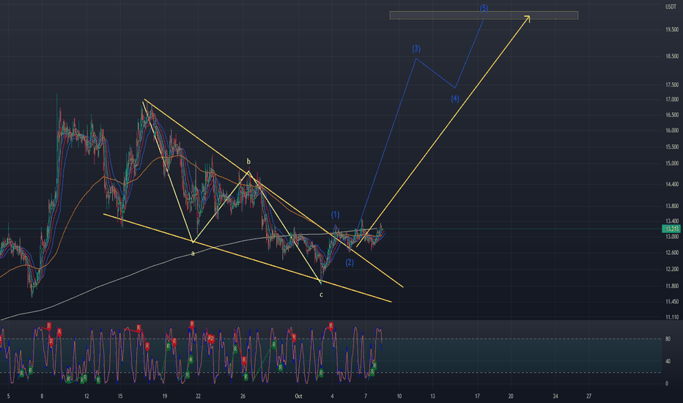Image resolution: width=683 pixels, height=403 pixels.
Task: Select the blue (1) Elliott wave label
Action: (335, 215)
